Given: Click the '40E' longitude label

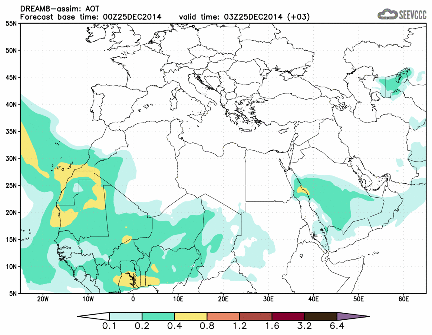Looking at the screenshot, I should [314, 299].
